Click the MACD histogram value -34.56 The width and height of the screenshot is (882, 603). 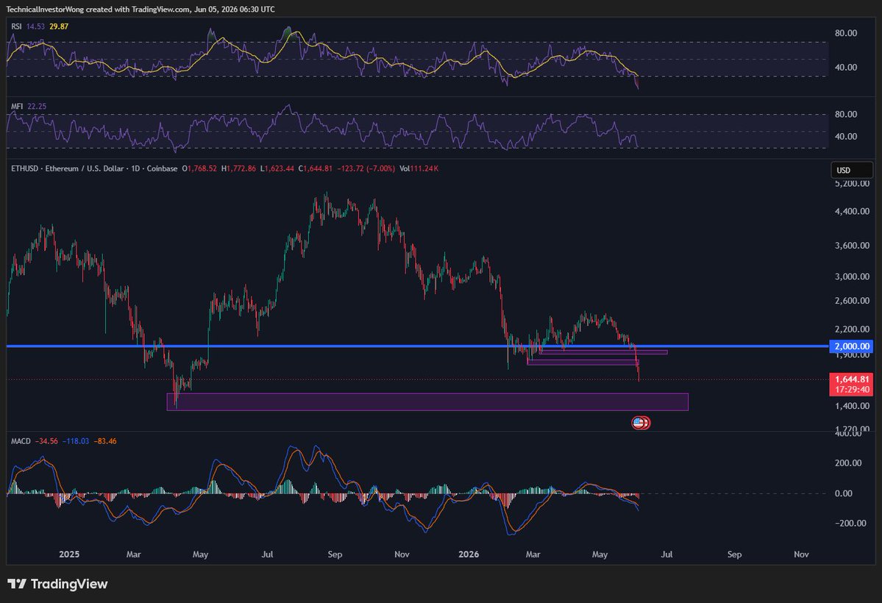46,441
